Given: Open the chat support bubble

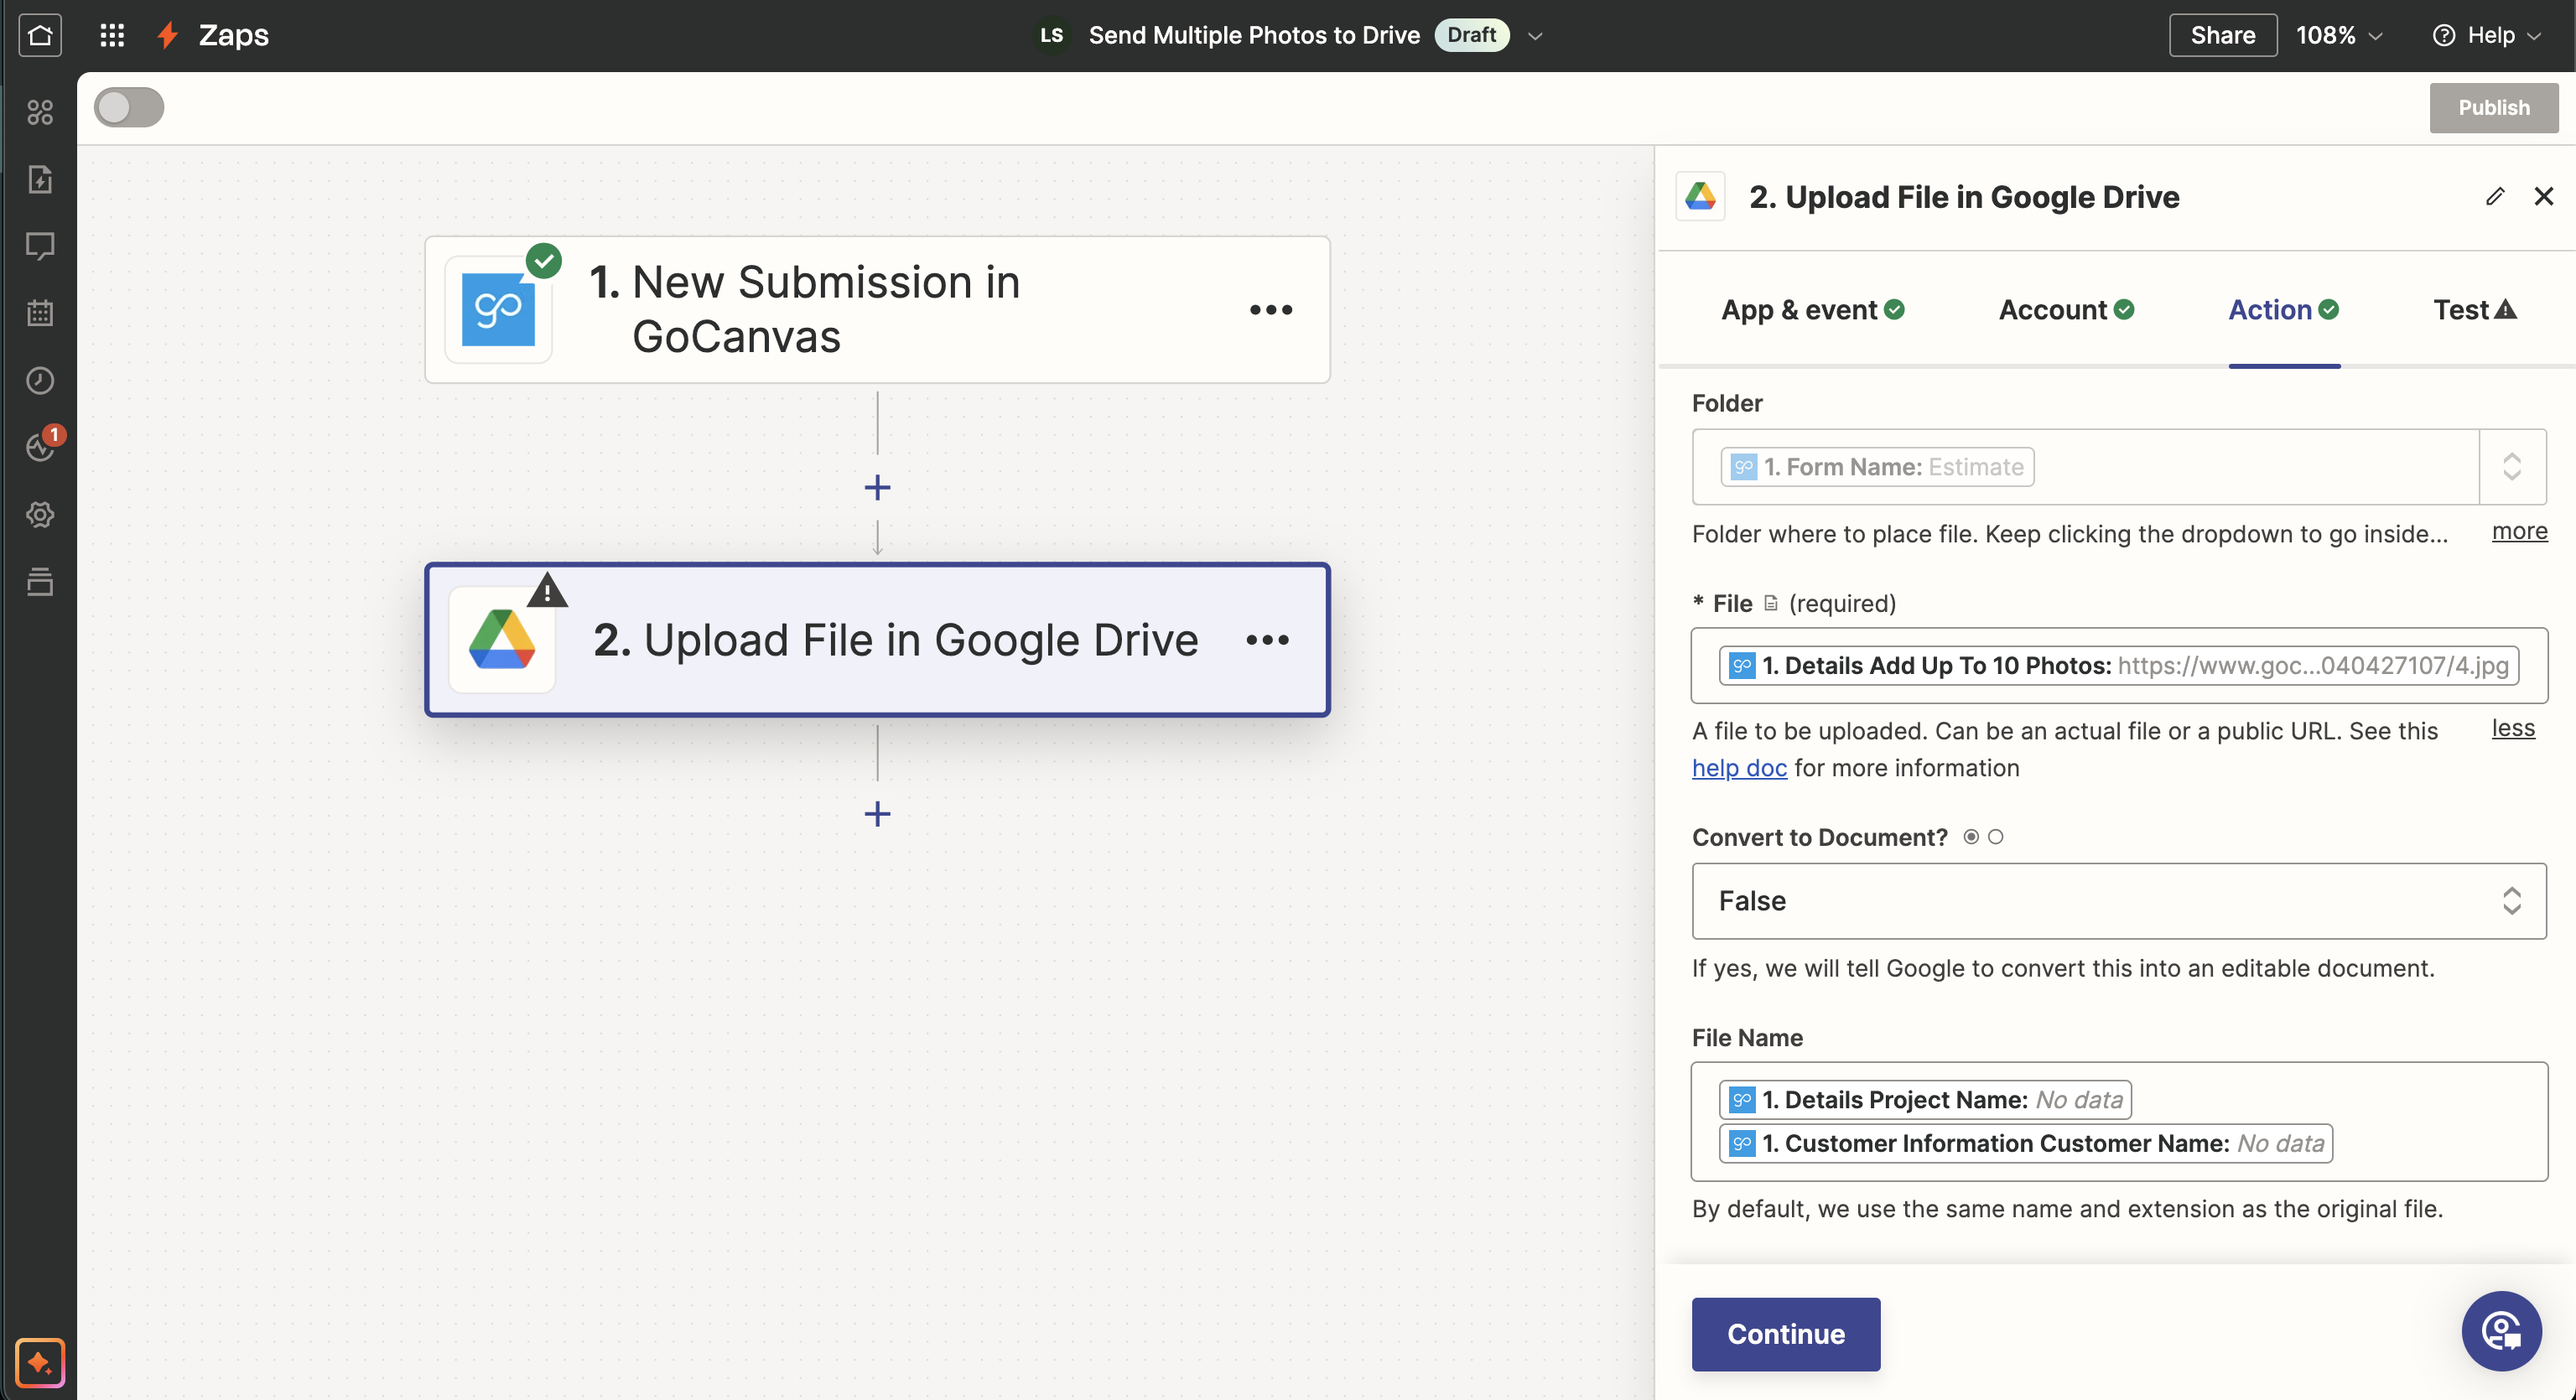Looking at the screenshot, I should (x=2502, y=1331).
